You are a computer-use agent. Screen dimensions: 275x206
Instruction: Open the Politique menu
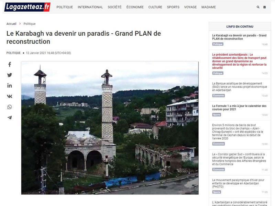[x=65, y=7]
